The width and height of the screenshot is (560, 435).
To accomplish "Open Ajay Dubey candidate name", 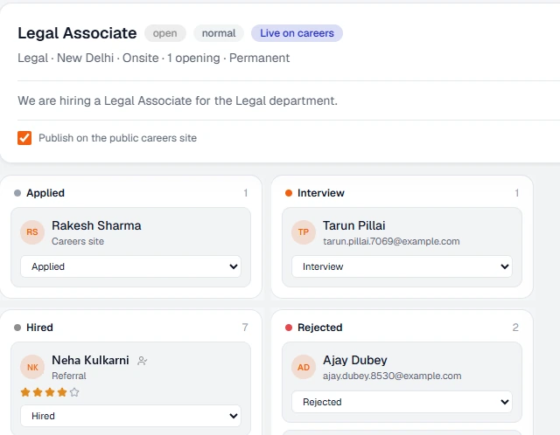I will tap(355, 360).
